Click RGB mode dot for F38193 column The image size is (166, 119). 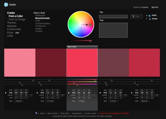pyautogui.click(x=6, y=93)
